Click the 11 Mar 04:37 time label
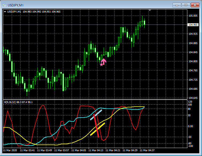The height and width of the screenshot is (156, 202). (x=147, y=150)
